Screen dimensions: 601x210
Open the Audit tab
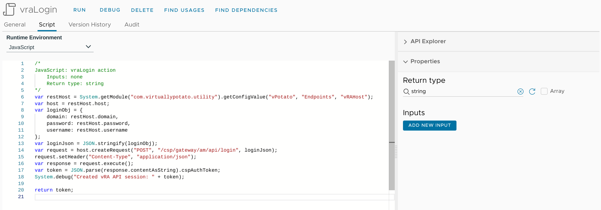pos(132,25)
